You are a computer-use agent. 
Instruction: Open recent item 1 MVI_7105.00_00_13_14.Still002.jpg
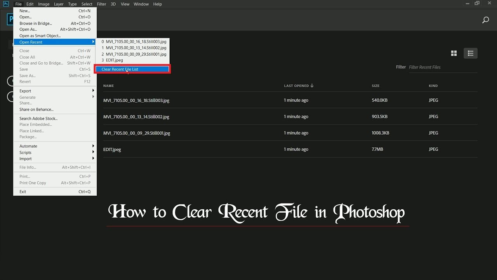pyautogui.click(x=132, y=48)
